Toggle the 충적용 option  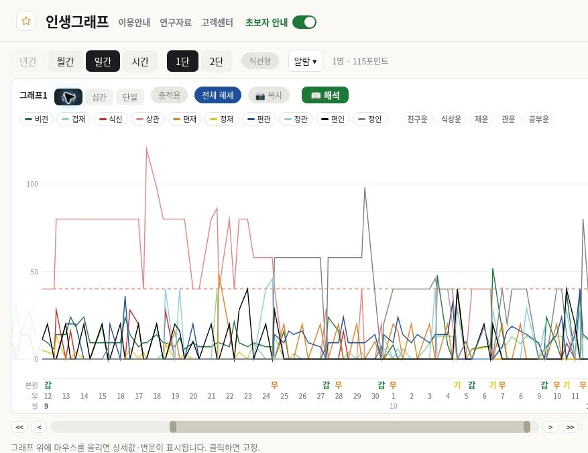tap(169, 95)
